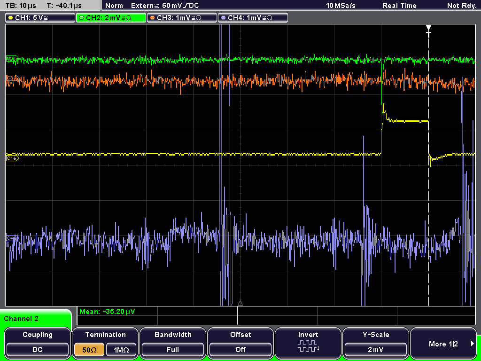Open the Coupling DC setting
This screenshot has height=361, width=481.
[38, 343]
